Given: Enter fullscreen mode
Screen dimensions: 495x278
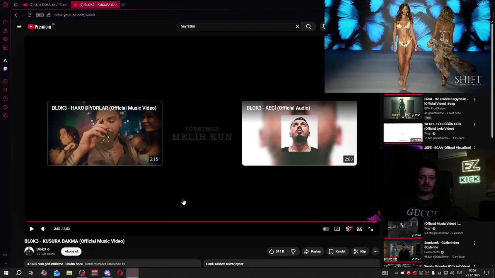Looking at the screenshot, I should click(x=370, y=229).
